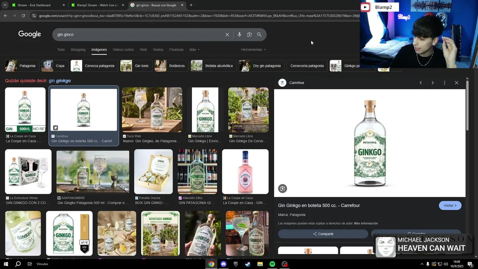Select the Patagonia filter chip
This screenshot has width=478, height=269.
coord(22,66)
